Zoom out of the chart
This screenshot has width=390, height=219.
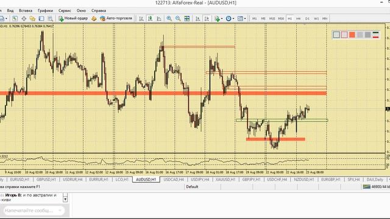pos(178,18)
